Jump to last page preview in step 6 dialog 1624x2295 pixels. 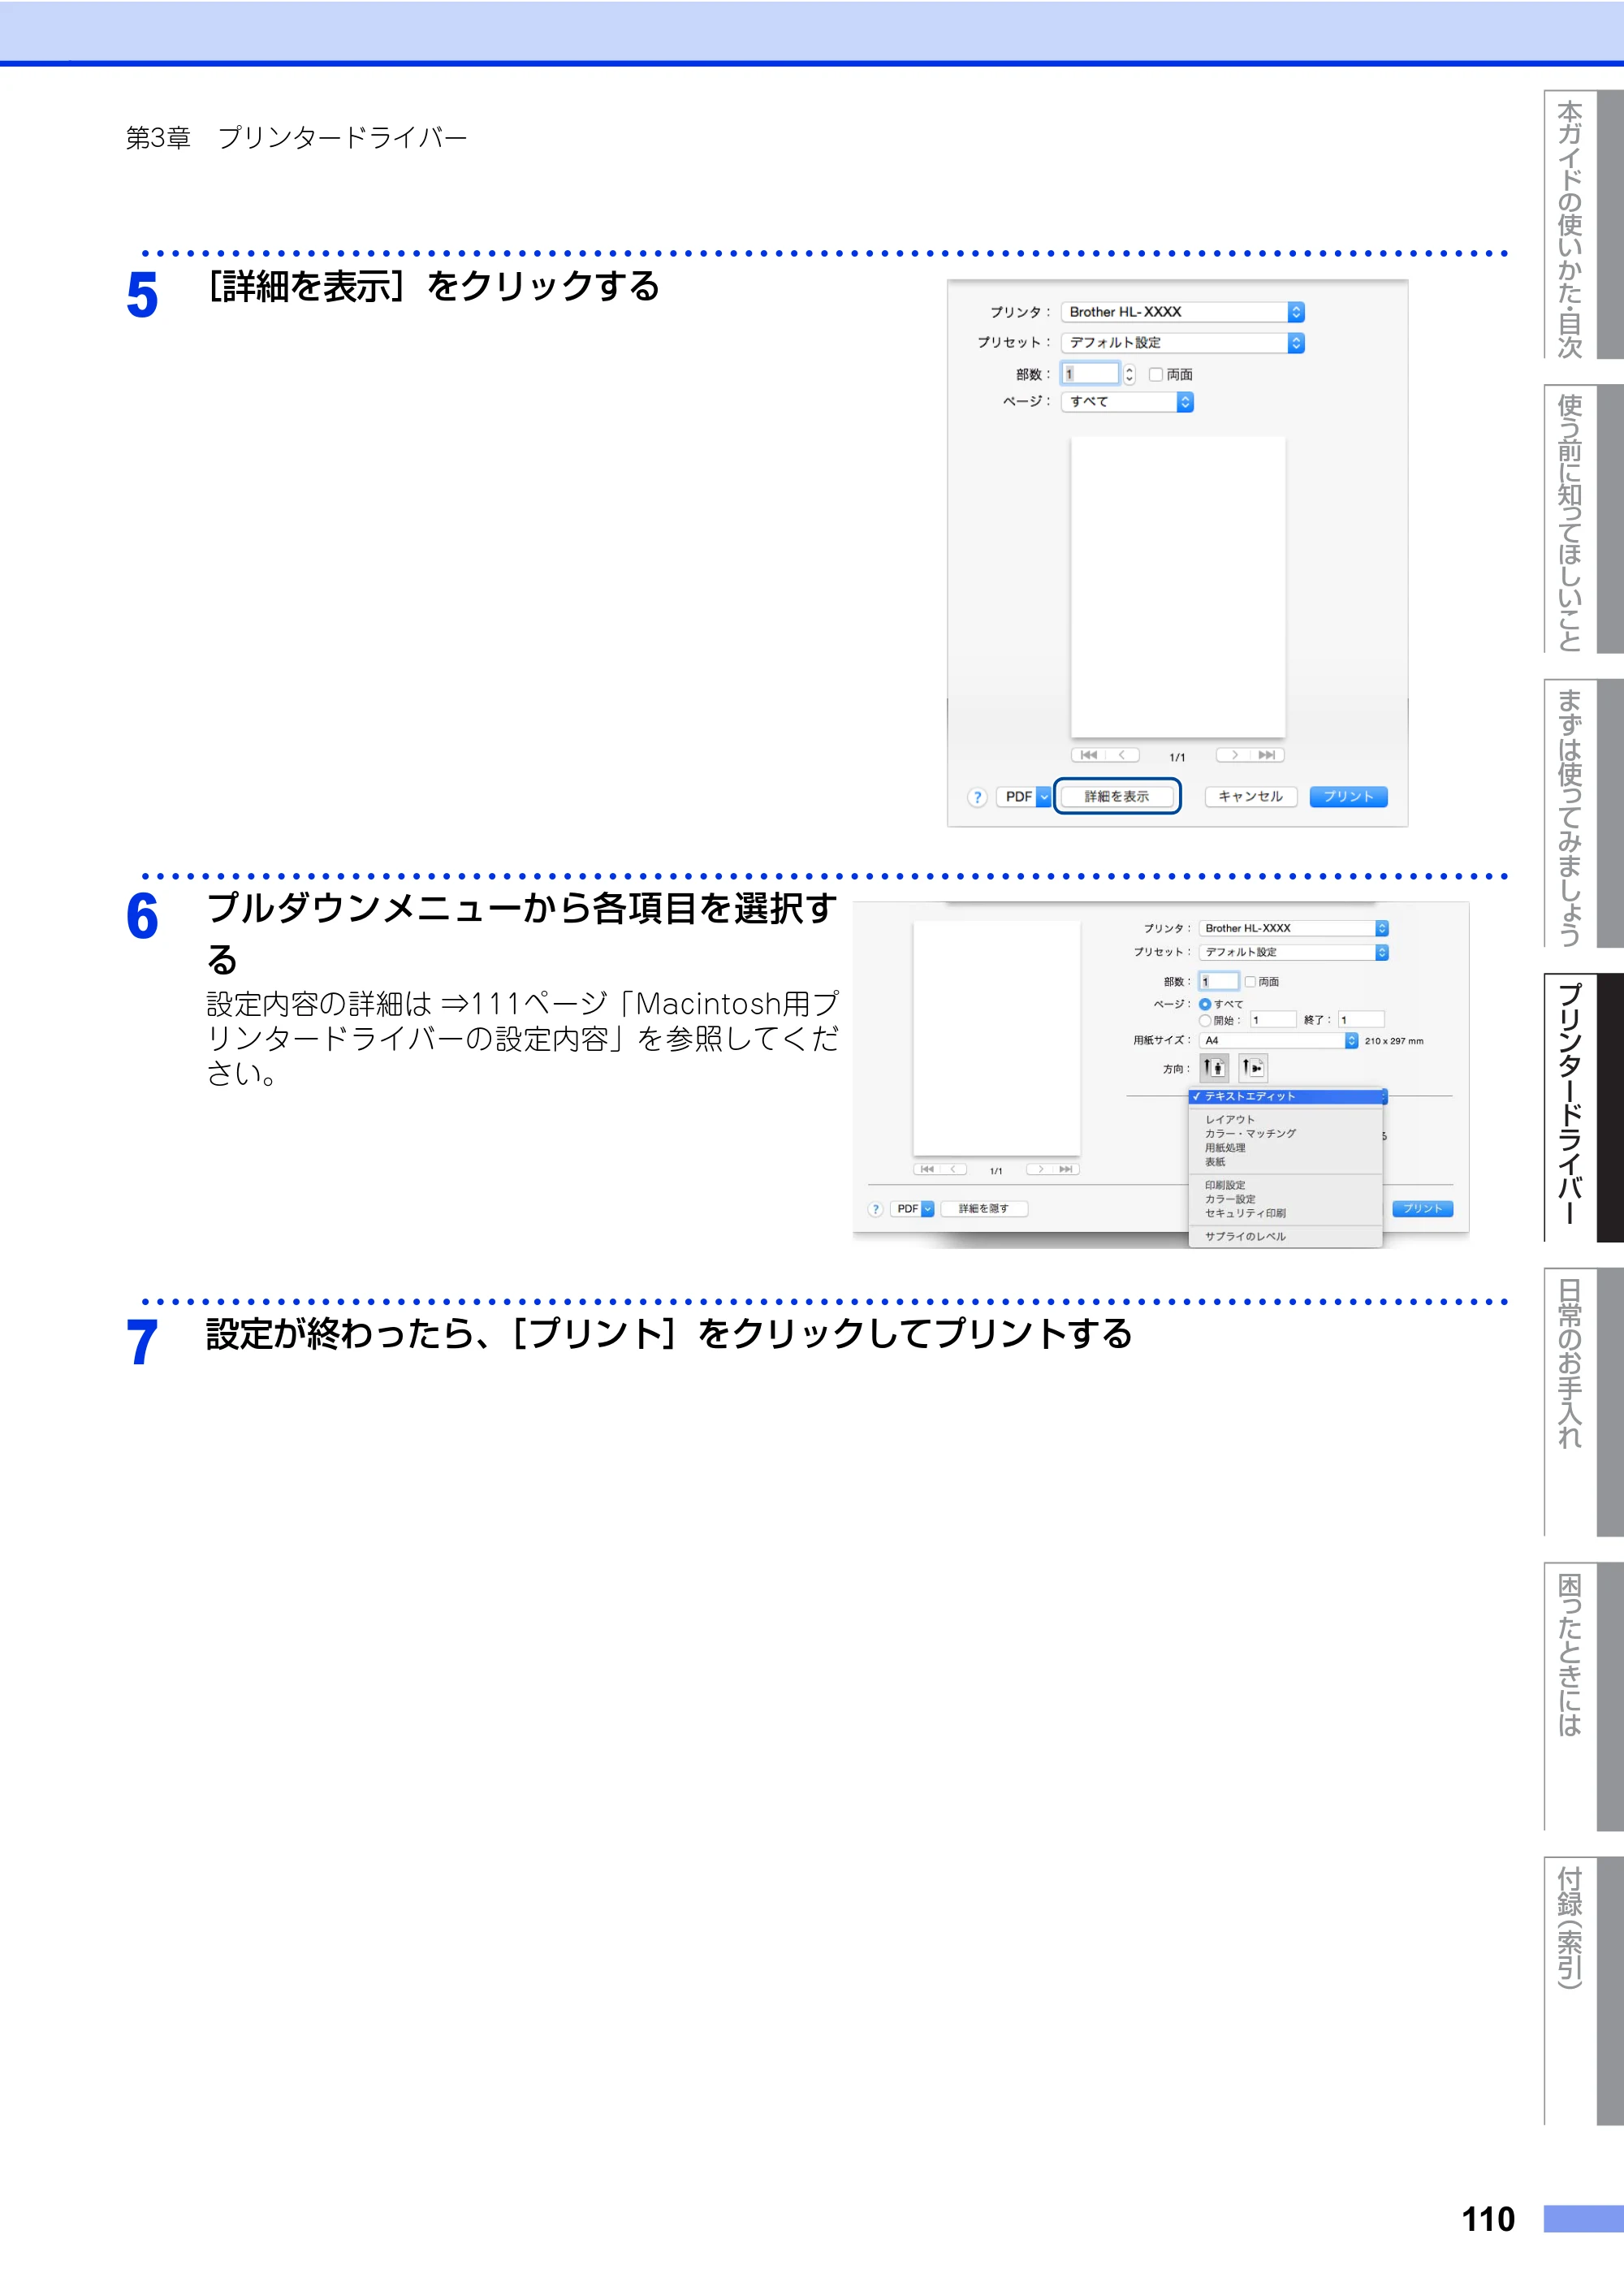tap(1066, 1169)
